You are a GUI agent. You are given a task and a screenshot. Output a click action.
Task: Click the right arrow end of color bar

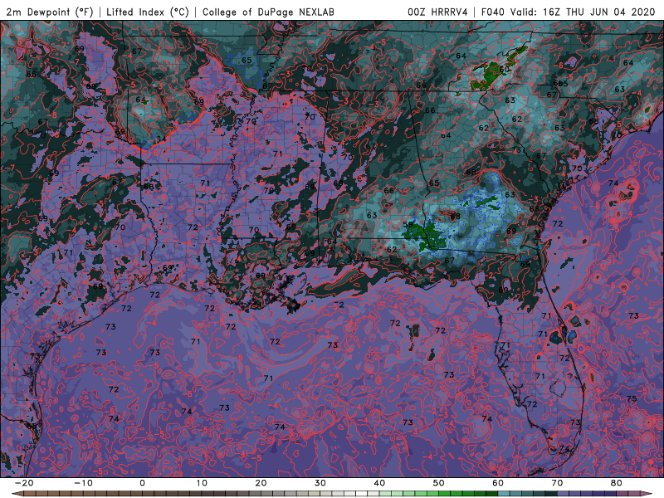[x=648, y=494]
